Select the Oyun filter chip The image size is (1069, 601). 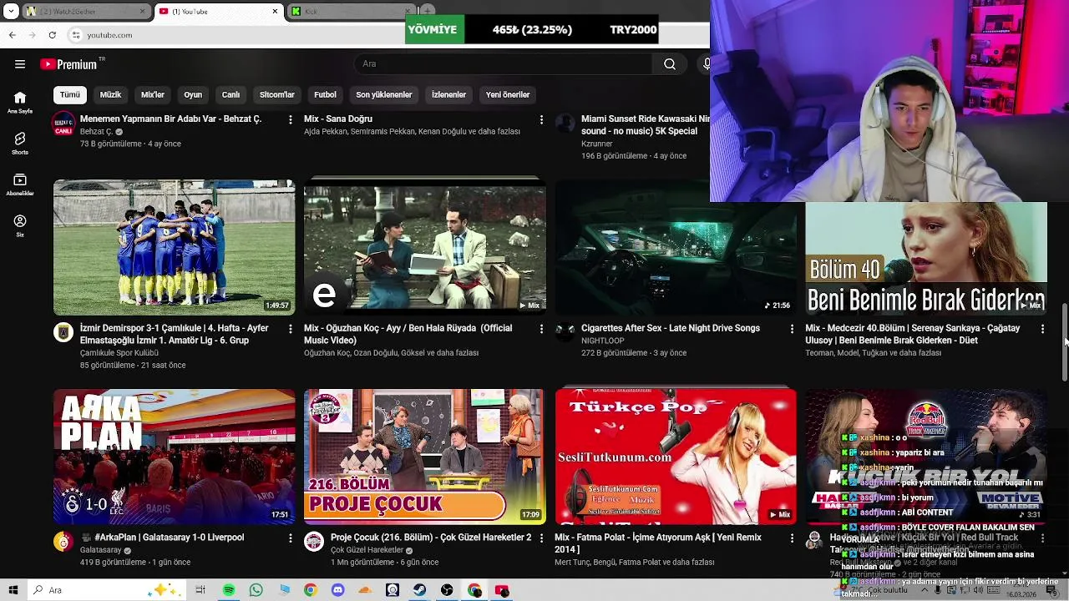tap(193, 95)
